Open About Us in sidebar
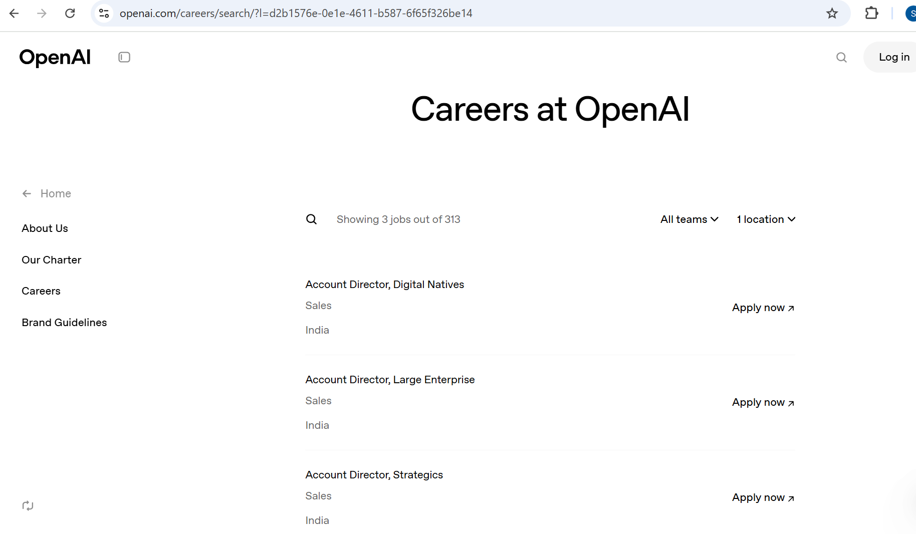This screenshot has width=916, height=534. coord(45,228)
